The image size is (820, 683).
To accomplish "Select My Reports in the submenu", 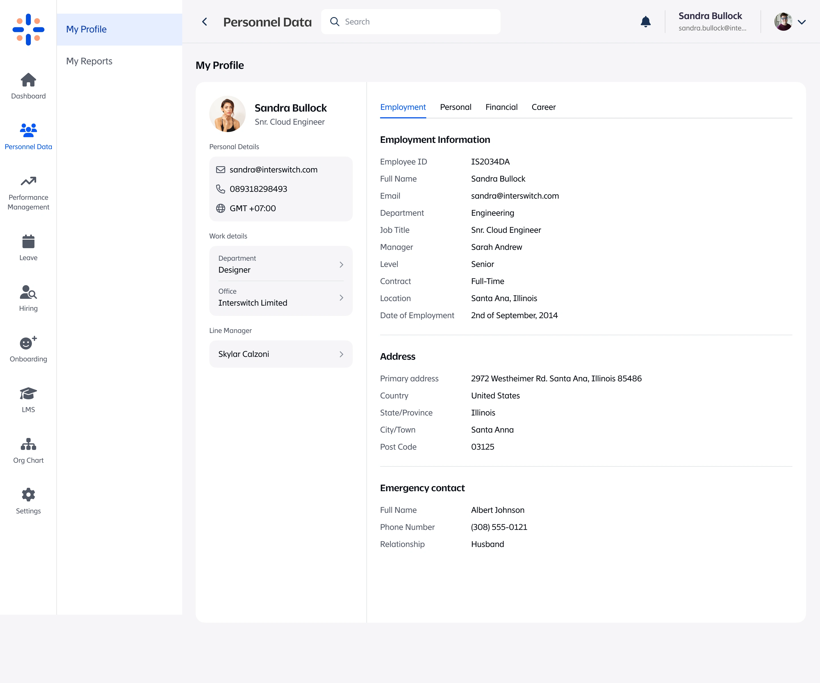I will tap(89, 61).
